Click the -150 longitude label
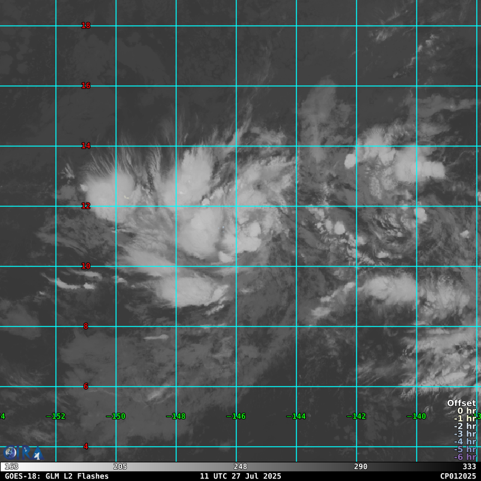Viewport: 481px width, 481px height. click(115, 416)
